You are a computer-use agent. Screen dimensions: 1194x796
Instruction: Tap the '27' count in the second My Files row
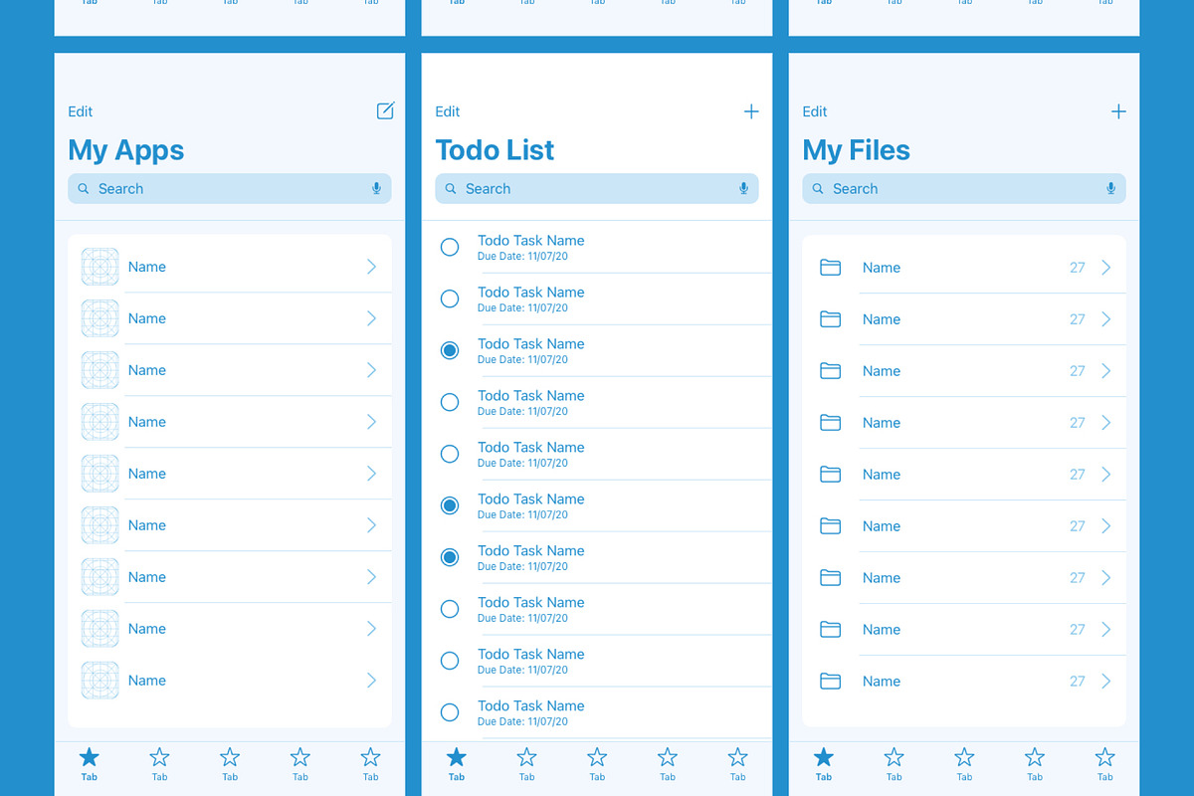[x=1078, y=319]
